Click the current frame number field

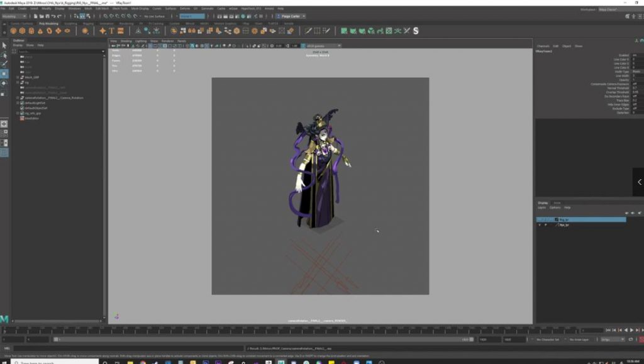592,330
